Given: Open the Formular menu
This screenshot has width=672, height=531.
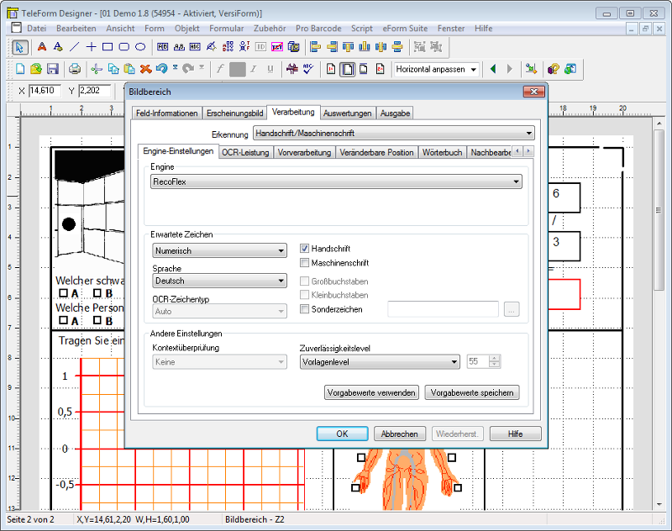Looking at the screenshot, I should pyautogui.click(x=226, y=28).
